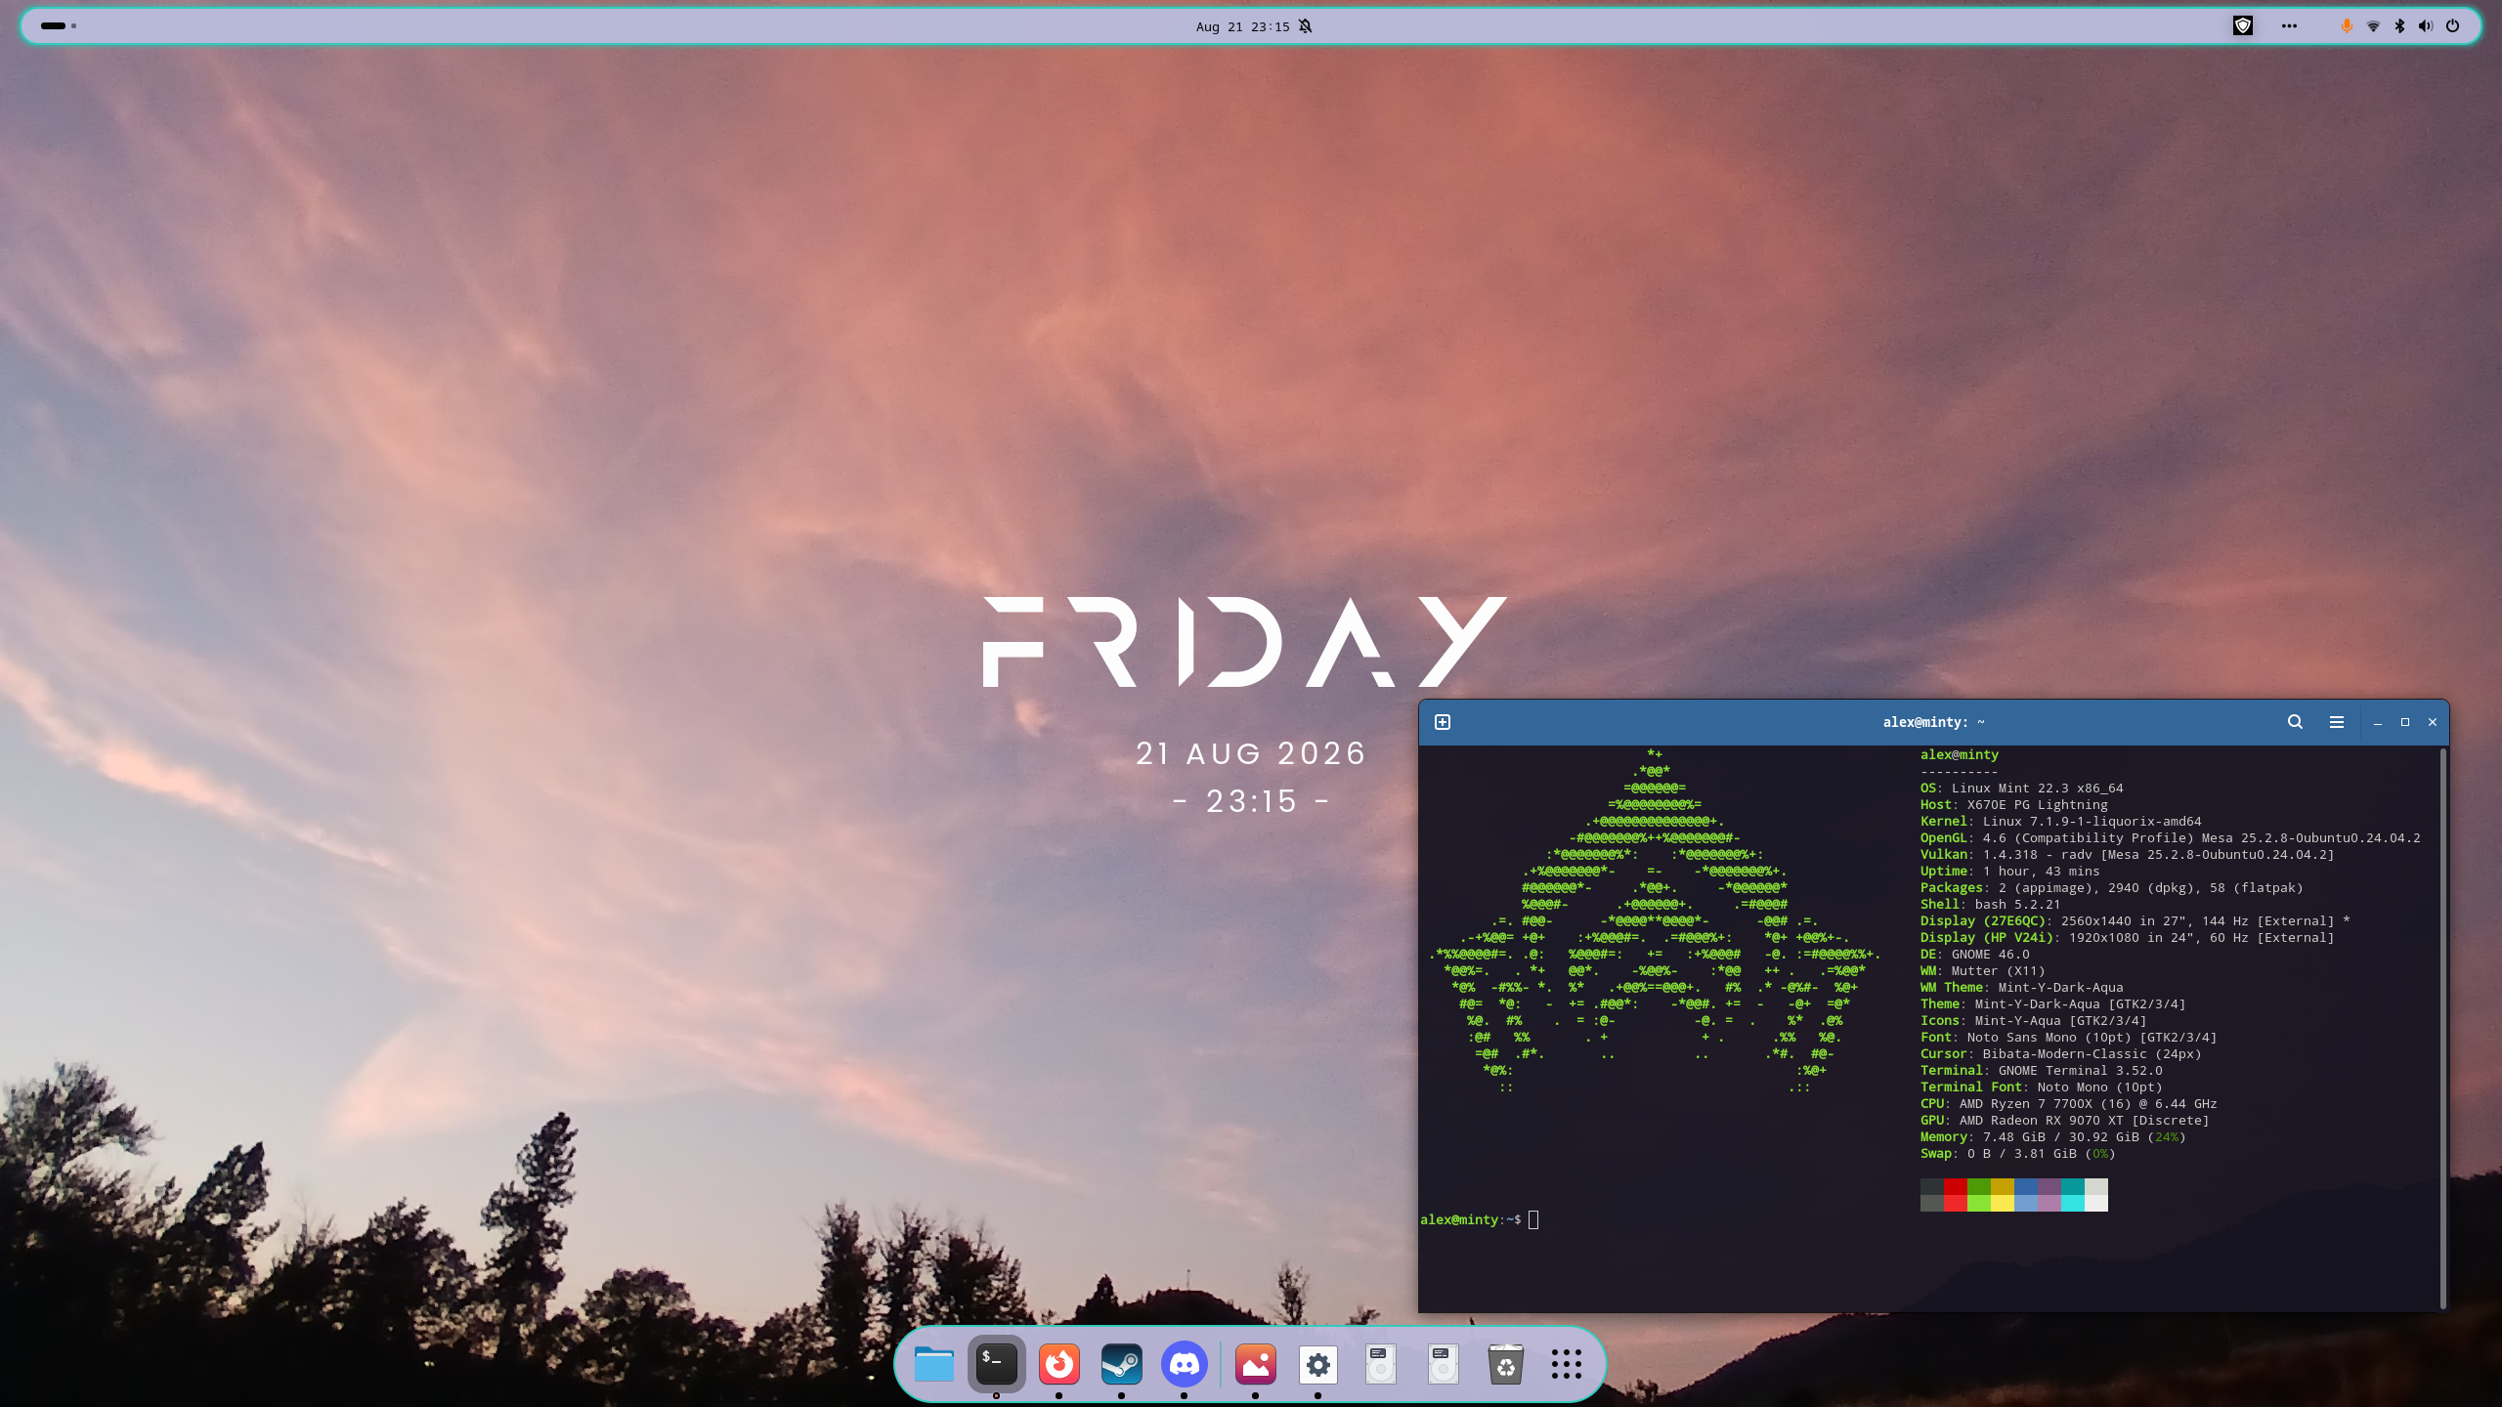Click the 'alex@minty' header above the system info
Viewport: 2502px width, 1407px height.
click(x=1959, y=754)
